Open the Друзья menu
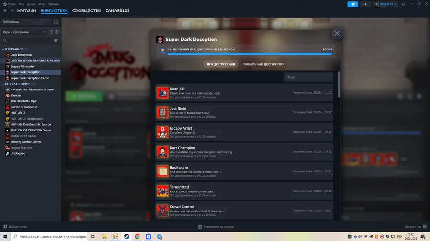The image size is (430, 241). (31, 4)
